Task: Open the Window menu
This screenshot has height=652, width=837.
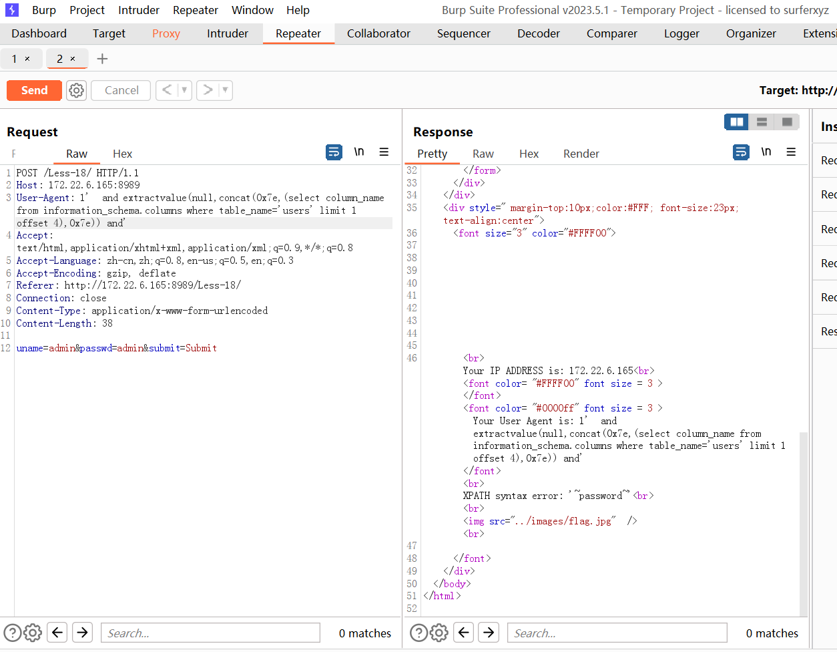Action: pos(252,10)
